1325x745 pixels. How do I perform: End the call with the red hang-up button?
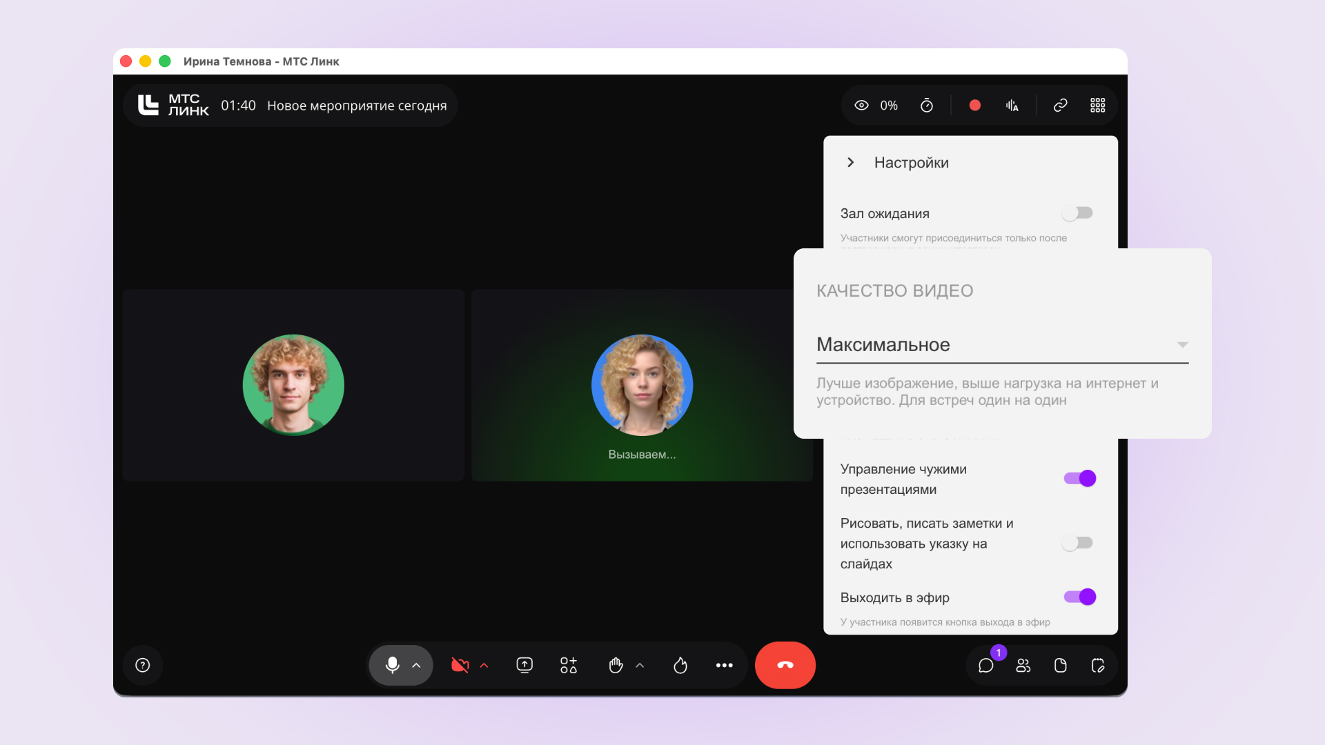[x=785, y=665]
